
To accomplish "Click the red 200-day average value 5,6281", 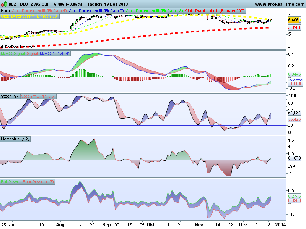I will click(295, 27).
